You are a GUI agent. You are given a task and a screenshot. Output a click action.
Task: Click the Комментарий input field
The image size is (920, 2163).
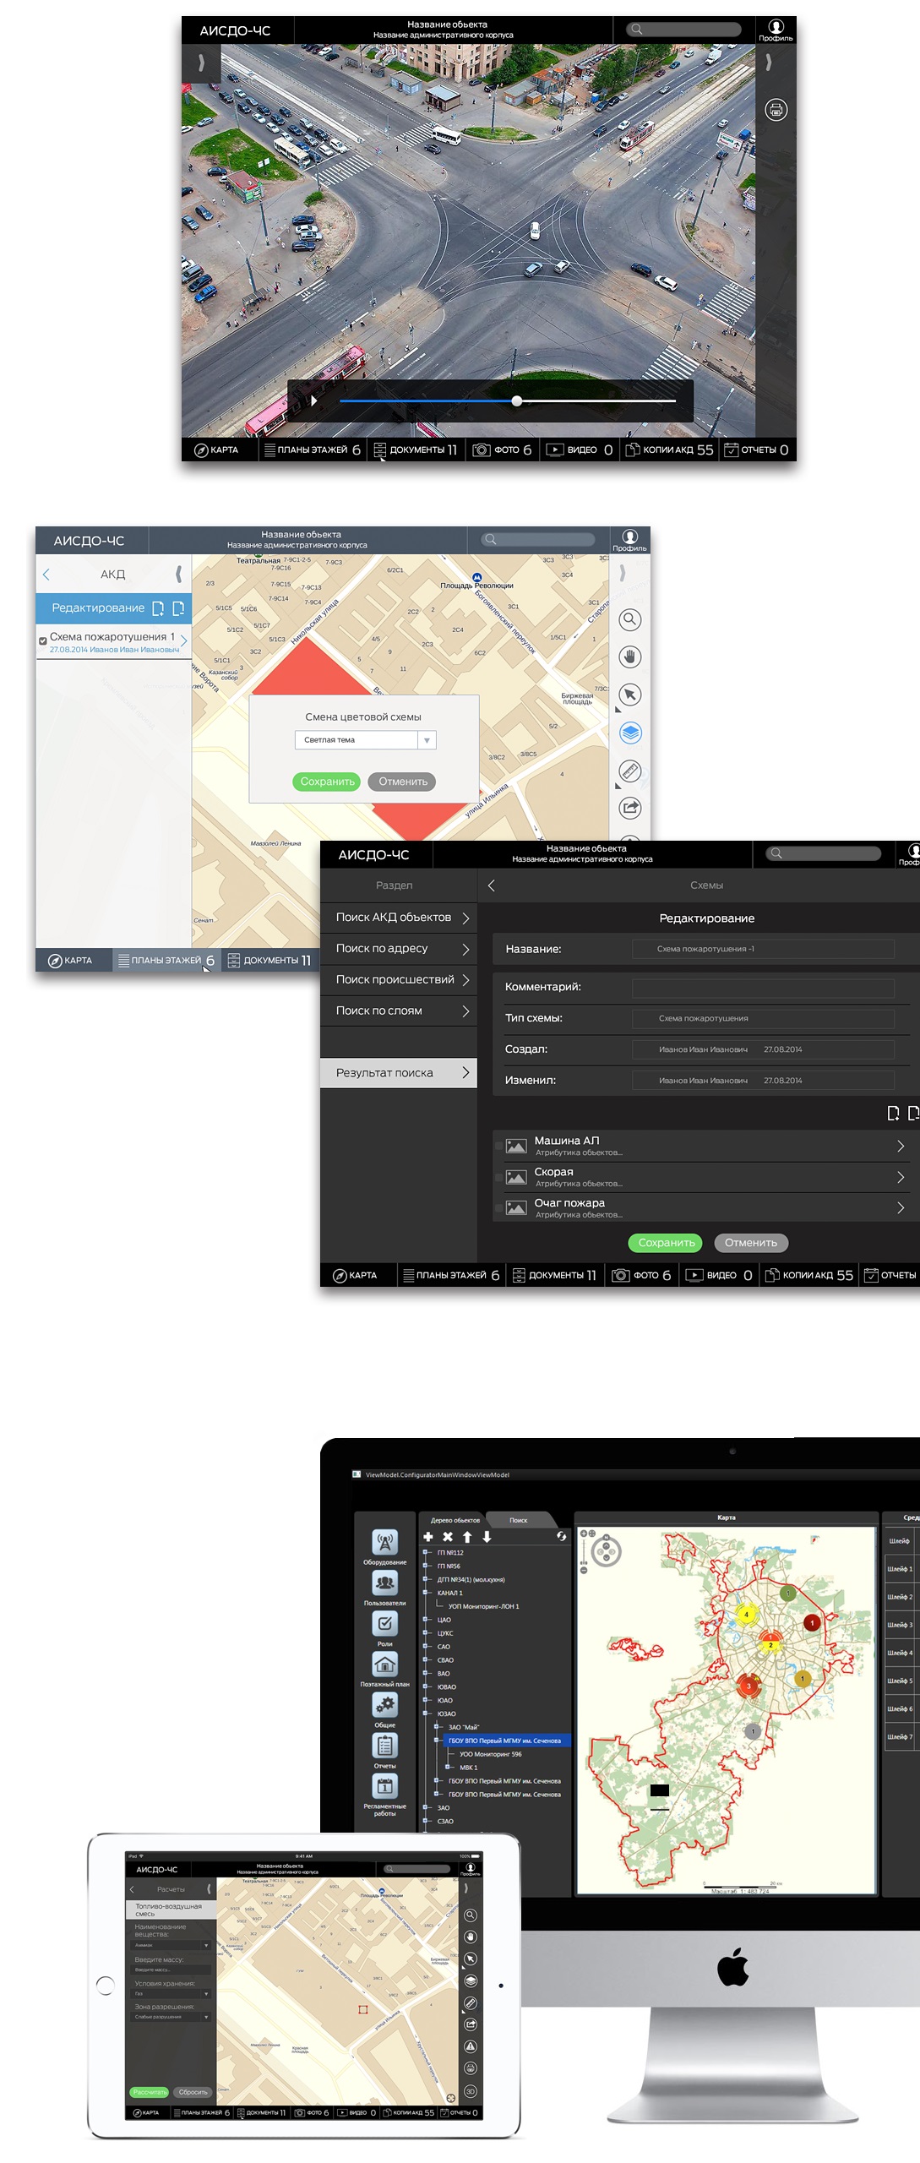click(x=763, y=988)
